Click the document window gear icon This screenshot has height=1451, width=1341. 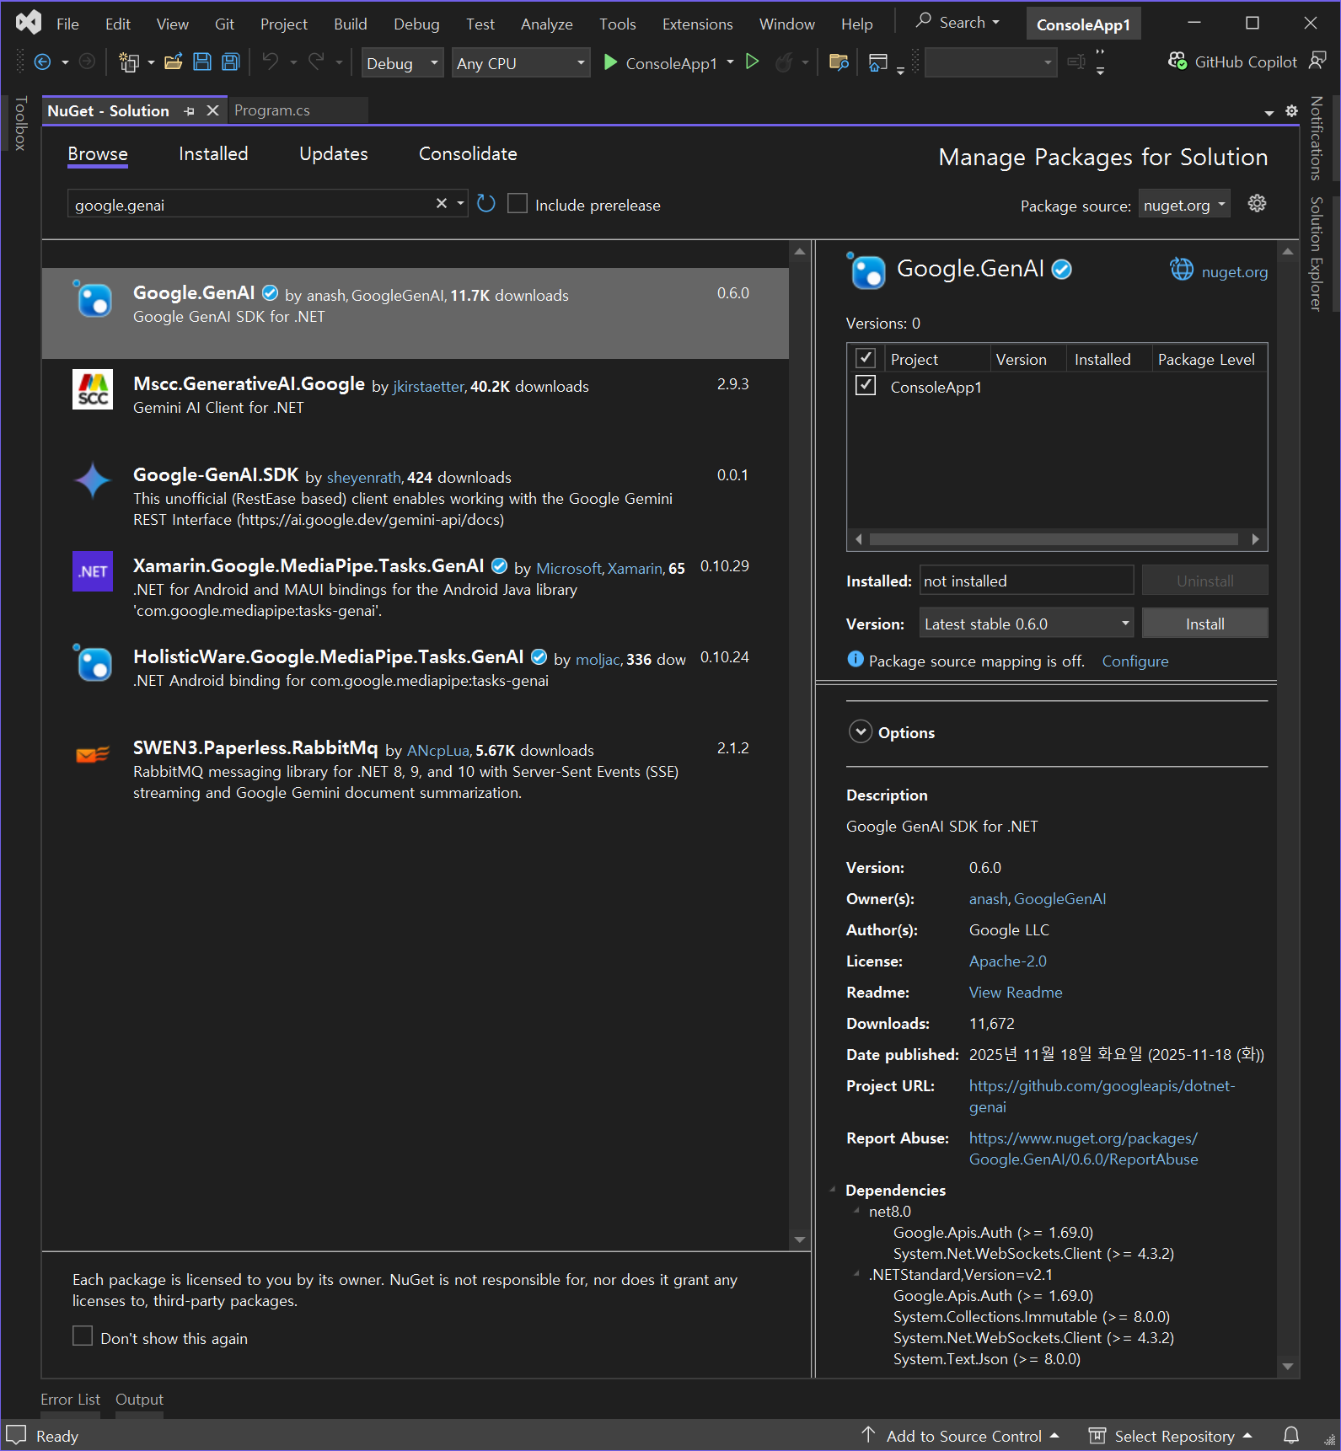[x=1291, y=110]
